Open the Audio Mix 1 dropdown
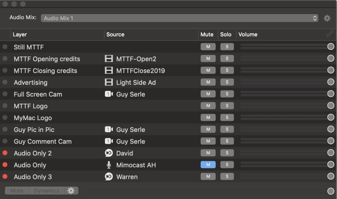 pos(179,18)
